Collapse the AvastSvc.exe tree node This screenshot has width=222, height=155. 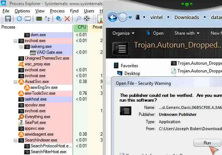[x=15, y=82]
